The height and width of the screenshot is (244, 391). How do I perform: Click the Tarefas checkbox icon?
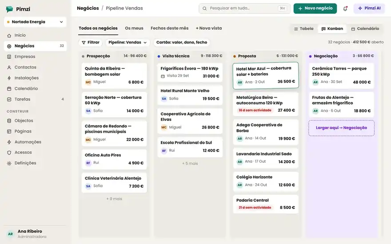9,99
